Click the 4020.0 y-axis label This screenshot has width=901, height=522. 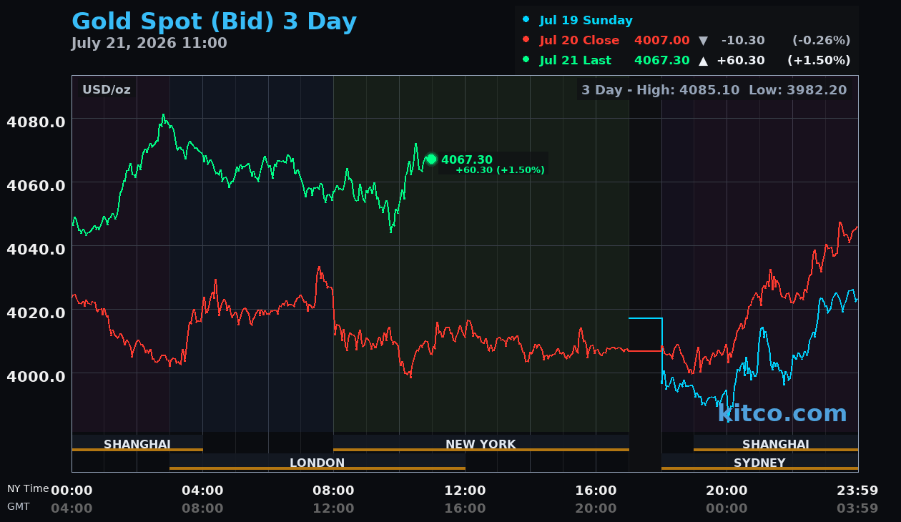[x=36, y=312]
